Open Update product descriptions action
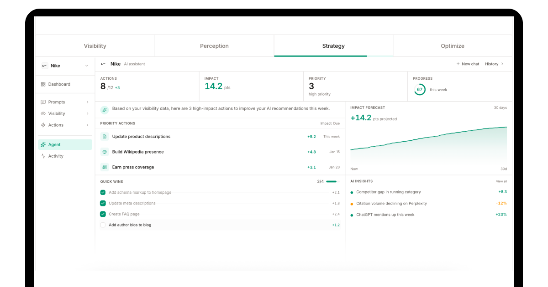 pos(220,137)
